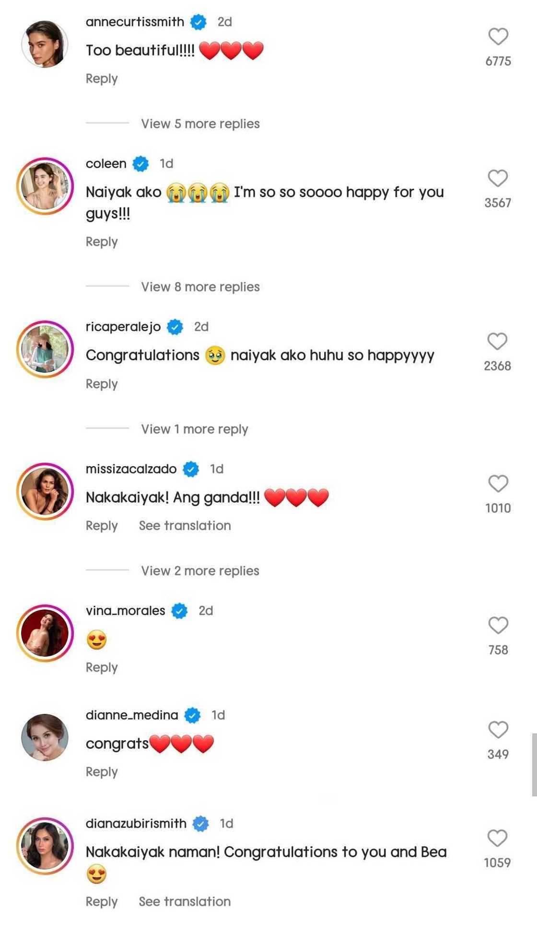Heart dianne_medina's congrats comment
Screen dimensions: 537x930
498,730
